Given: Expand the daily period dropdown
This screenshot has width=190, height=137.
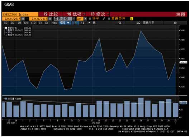Looking at the screenshot, I should 65,23.
